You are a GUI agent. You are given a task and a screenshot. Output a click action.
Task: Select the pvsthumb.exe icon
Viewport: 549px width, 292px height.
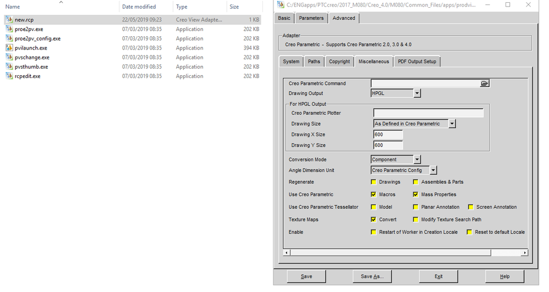(9, 67)
